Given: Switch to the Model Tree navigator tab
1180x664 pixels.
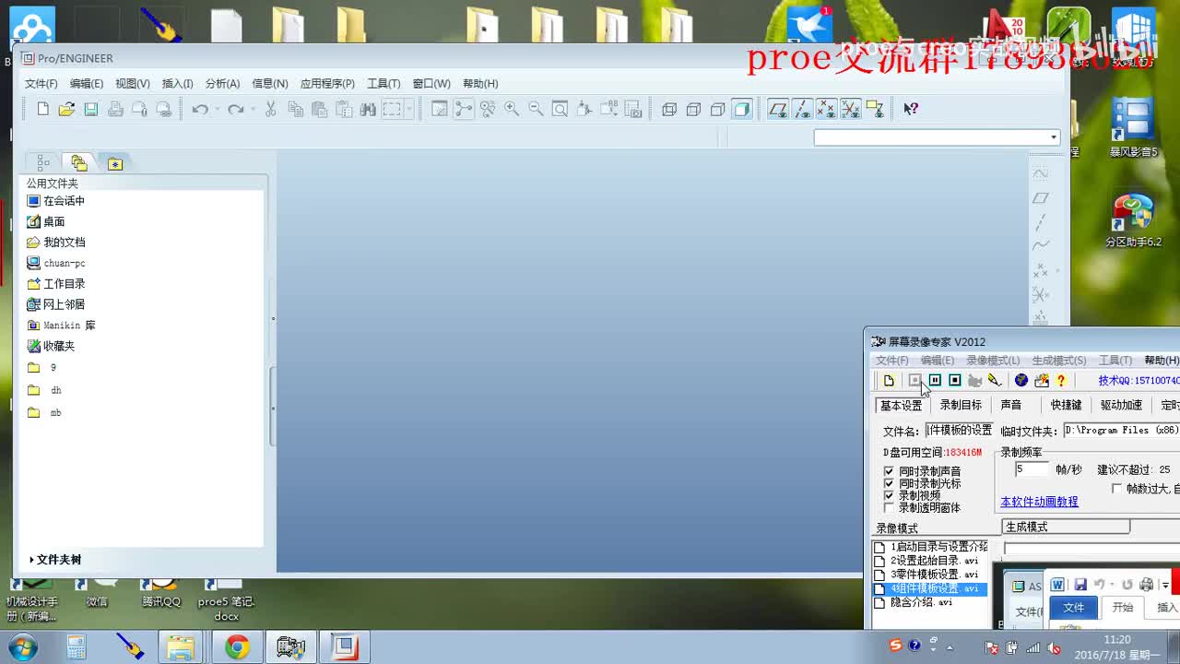Looking at the screenshot, I should (x=43, y=163).
